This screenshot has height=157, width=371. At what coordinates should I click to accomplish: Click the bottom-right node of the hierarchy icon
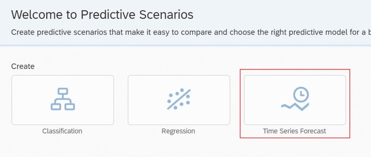click(70, 107)
